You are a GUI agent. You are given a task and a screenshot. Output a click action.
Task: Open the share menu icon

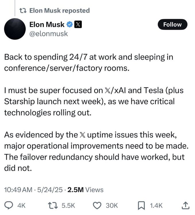(x=186, y=205)
